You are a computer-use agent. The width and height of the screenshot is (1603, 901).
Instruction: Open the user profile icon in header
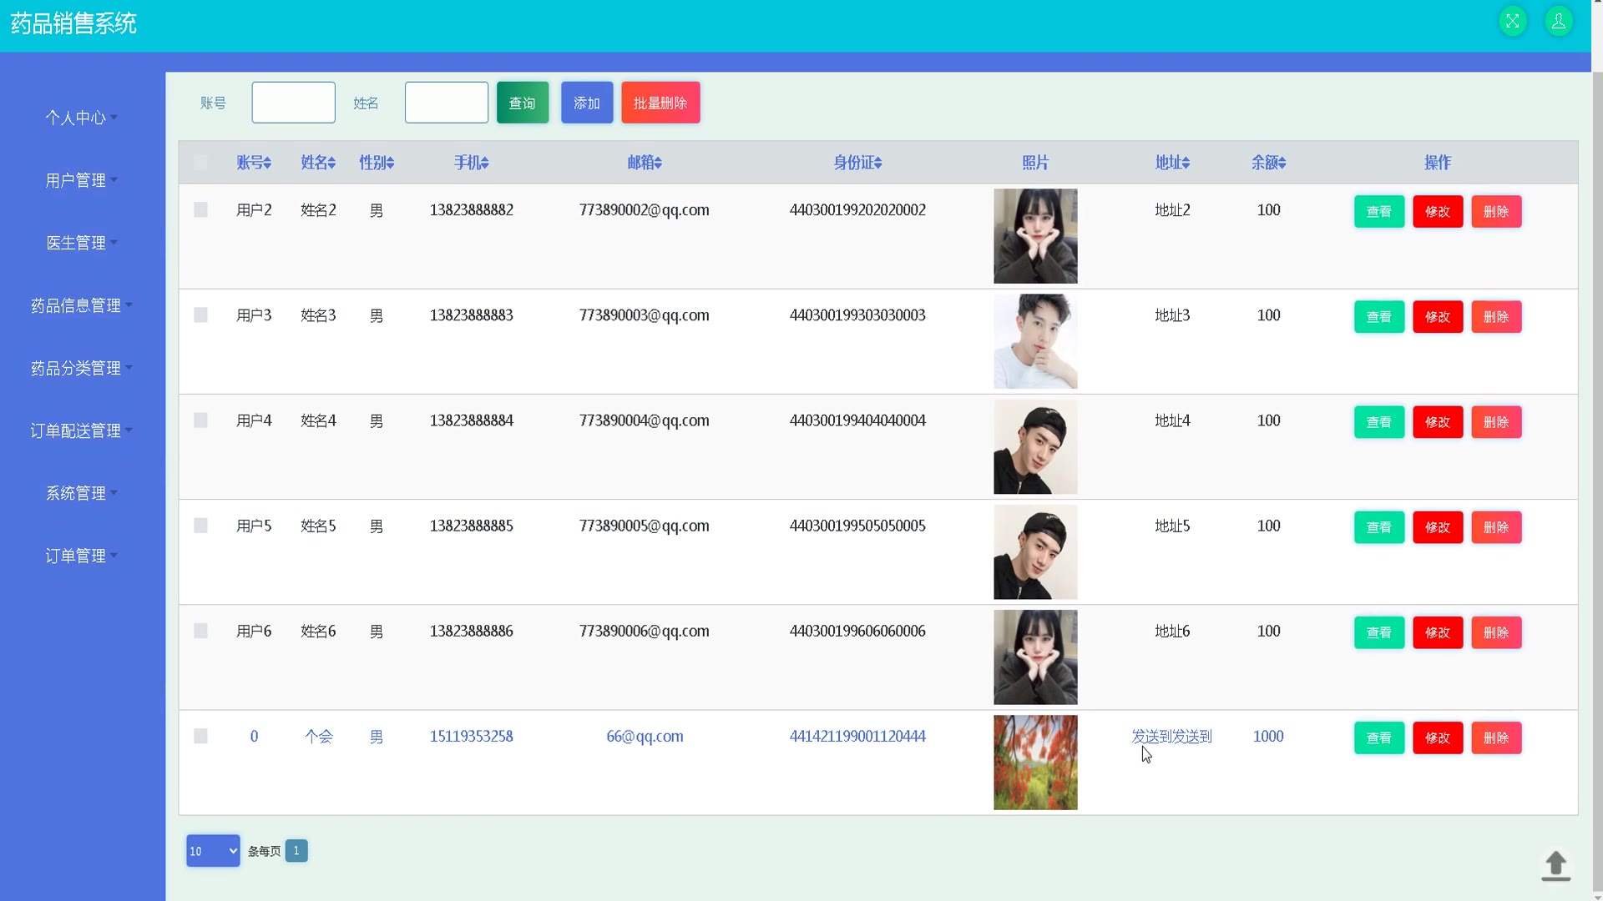coord(1558,22)
